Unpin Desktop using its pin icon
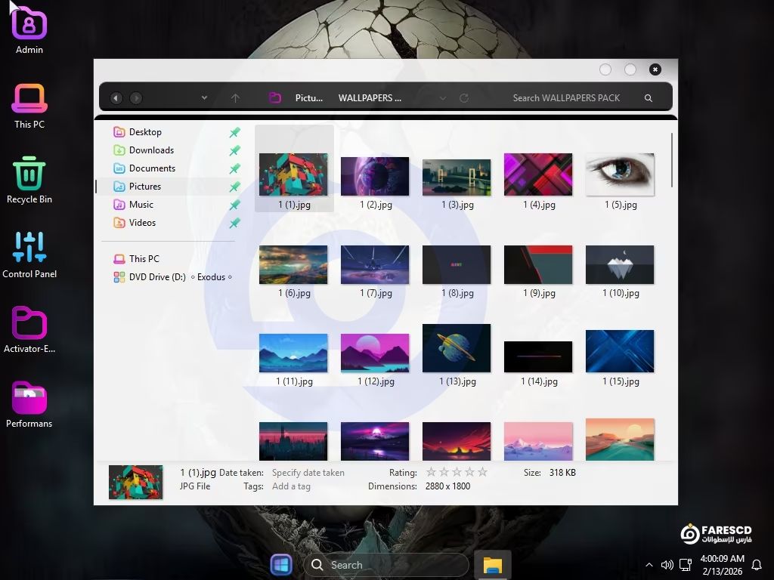 (x=234, y=132)
